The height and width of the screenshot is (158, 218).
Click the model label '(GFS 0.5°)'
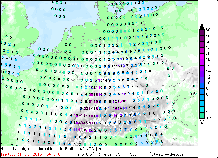click(85, 154)
